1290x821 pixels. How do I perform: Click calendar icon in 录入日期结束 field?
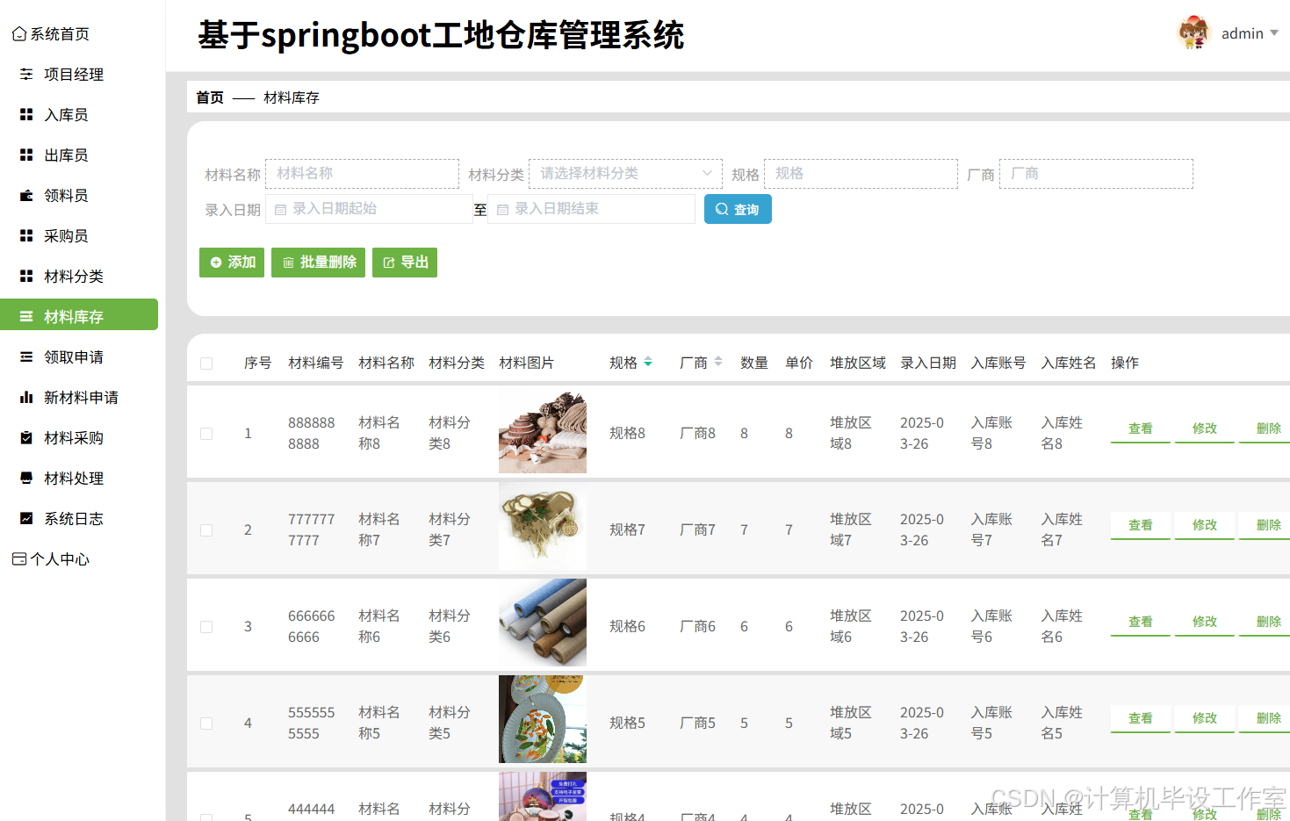(502, 210)
